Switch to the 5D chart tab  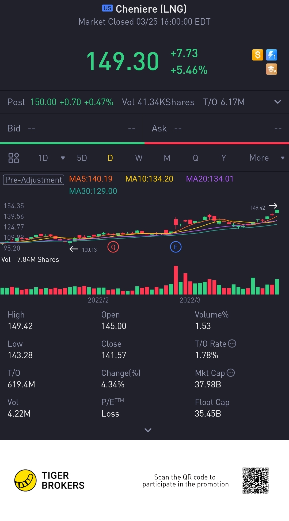click(82, 158)
